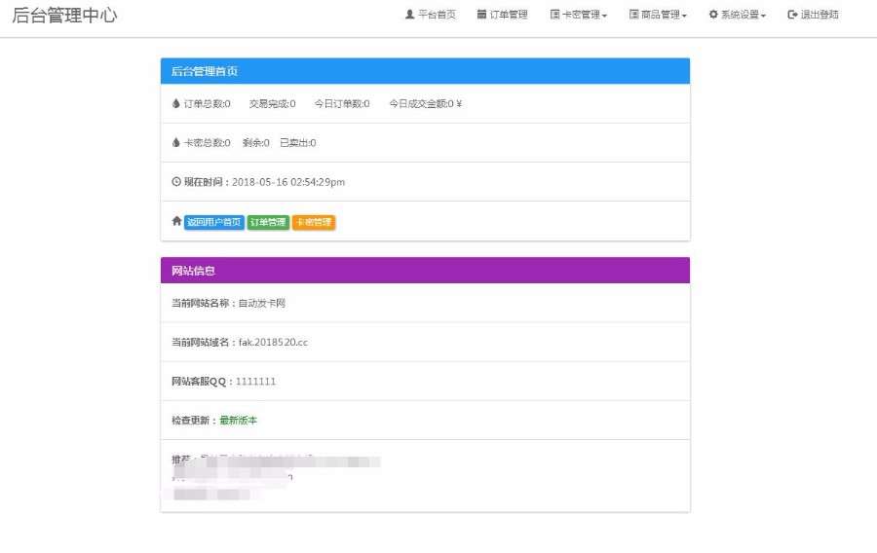Click the QQ number 1111111
877x553 pixels.
[255, 381]
